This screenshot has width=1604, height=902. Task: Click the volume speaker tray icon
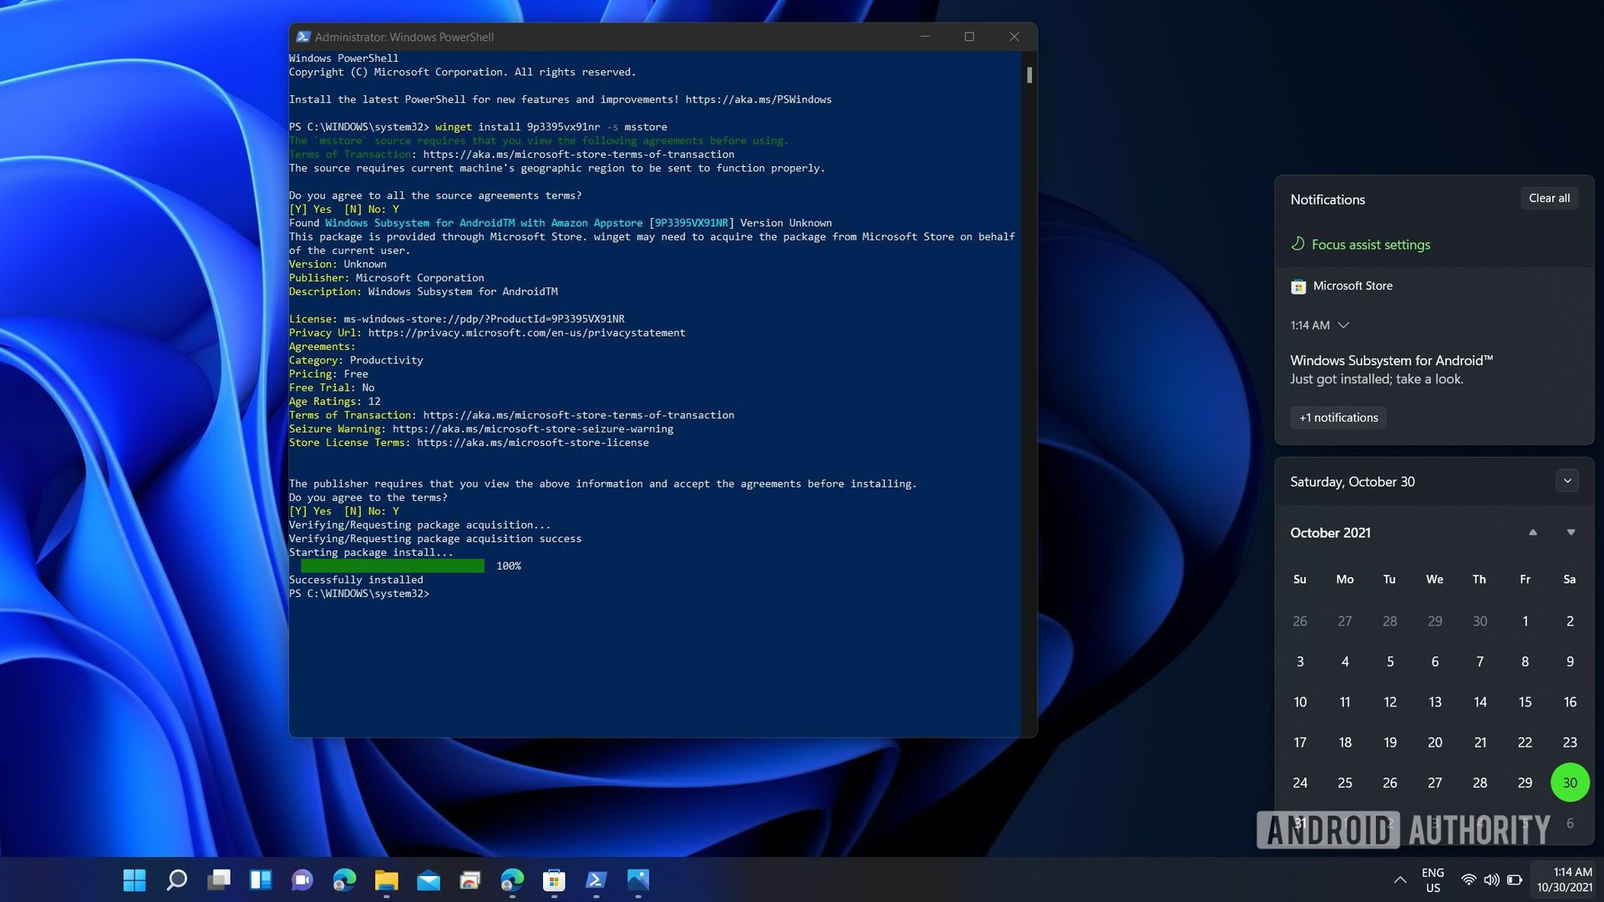pyautogui.click(x=1491, y=879)
